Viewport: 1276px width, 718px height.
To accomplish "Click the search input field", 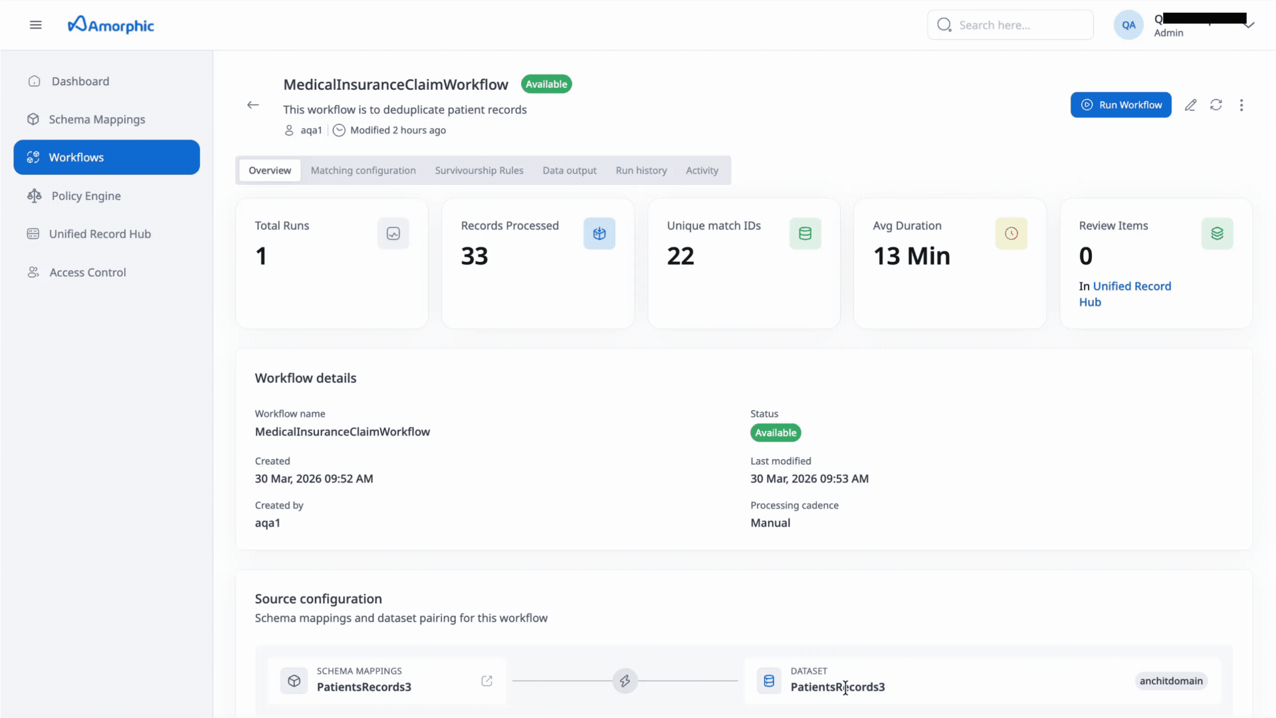I will pos(1010,25).
